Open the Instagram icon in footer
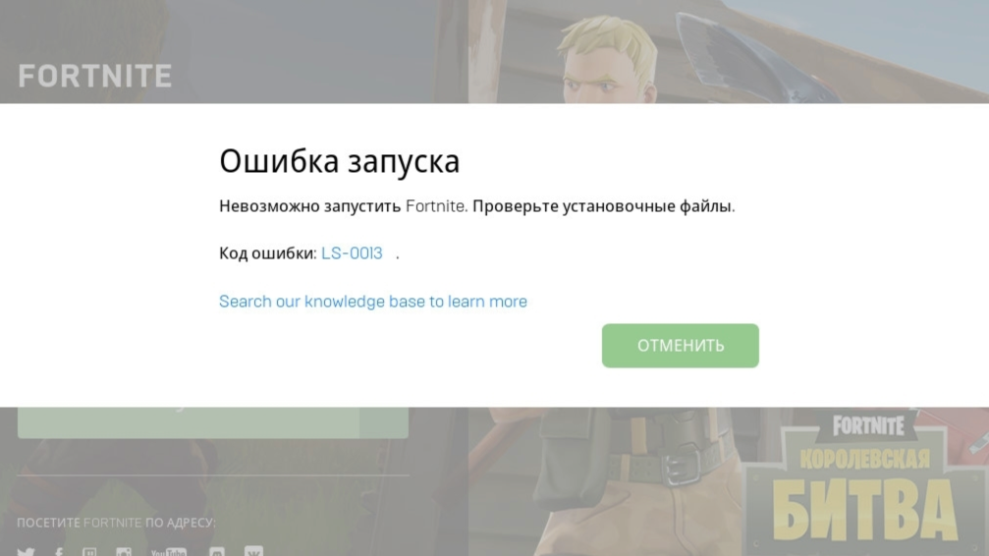Screen dimensions: 989x556 tap(124, 552)
